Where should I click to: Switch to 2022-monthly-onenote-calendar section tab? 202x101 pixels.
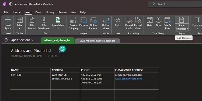[x=97, y=41]
